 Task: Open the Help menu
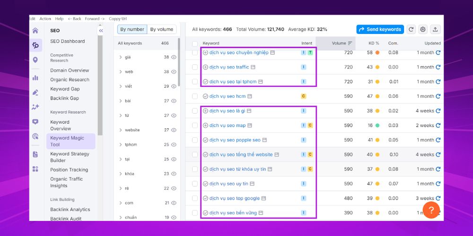click(60, 19)
